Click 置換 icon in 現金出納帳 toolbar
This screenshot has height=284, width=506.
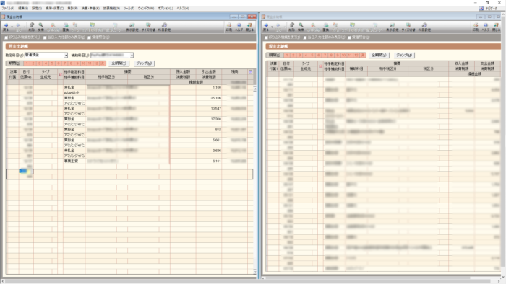click(x=325, y=27)
